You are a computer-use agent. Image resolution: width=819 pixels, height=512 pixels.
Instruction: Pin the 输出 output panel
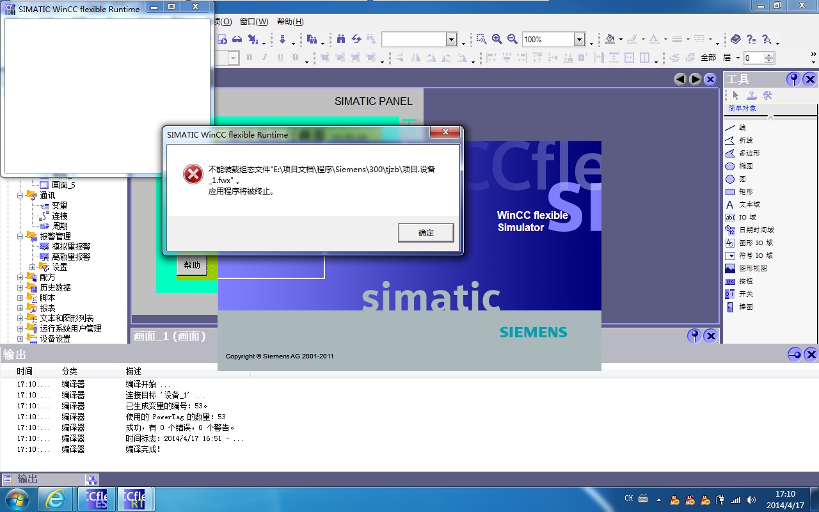click(x=794, y=353)
